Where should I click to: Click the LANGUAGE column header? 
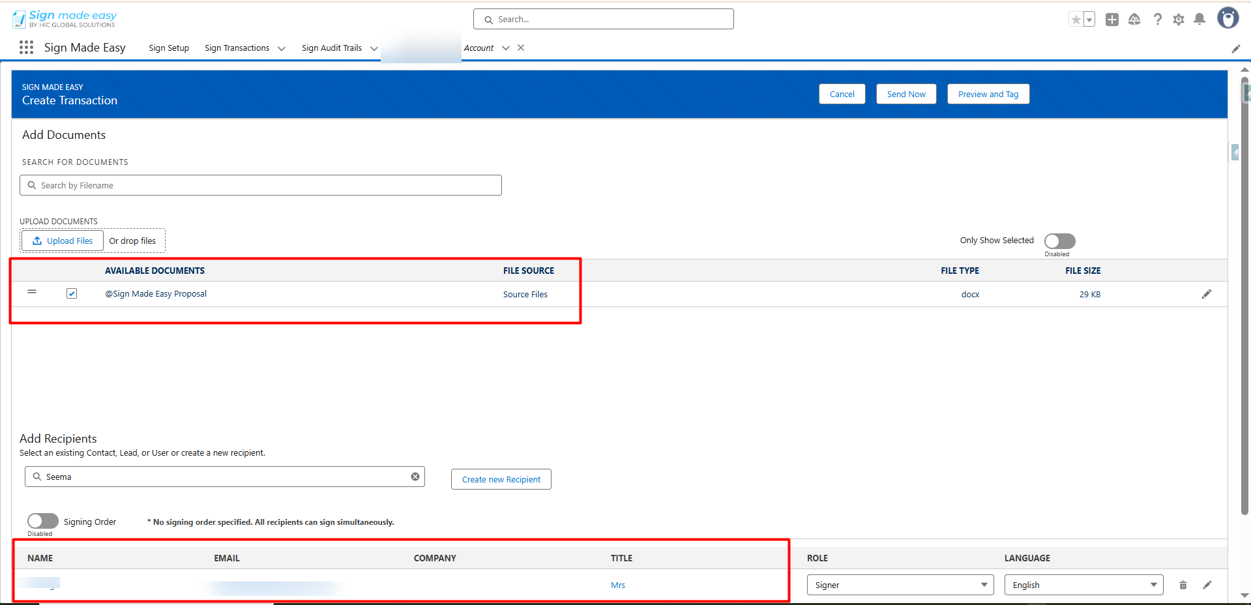coord(1027,558)
